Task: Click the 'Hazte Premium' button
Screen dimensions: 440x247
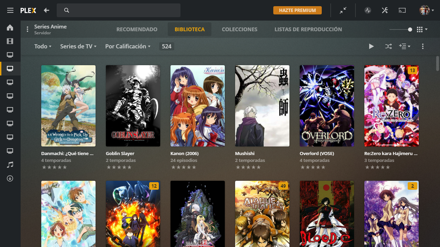Action: pos(297,10)
